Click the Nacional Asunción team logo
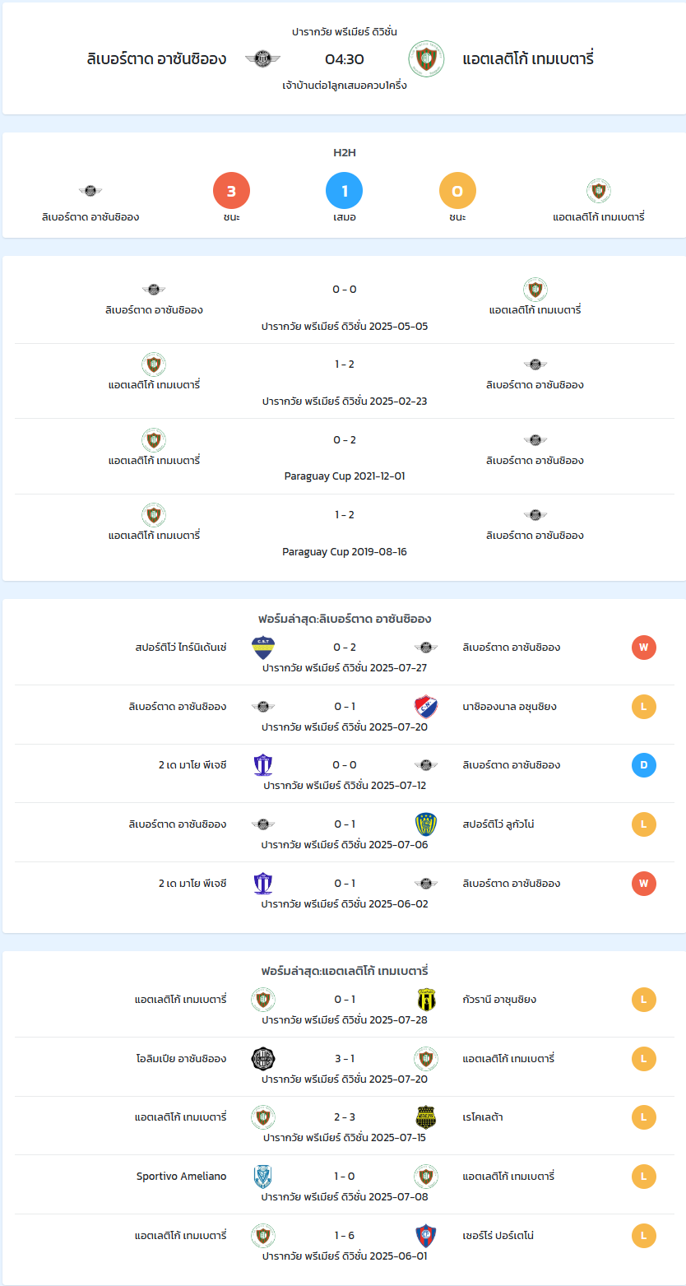Image resolution: width=686 pixels, height=1286 pixels. (426, 707)
